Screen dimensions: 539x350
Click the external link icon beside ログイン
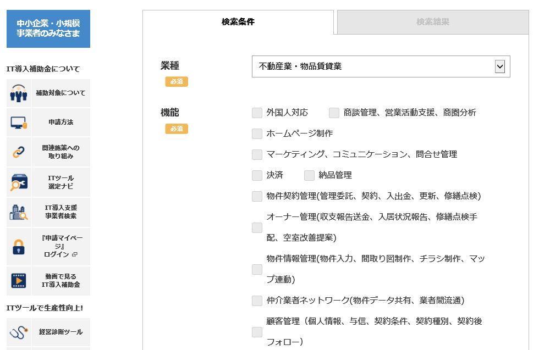pos(75,254)
